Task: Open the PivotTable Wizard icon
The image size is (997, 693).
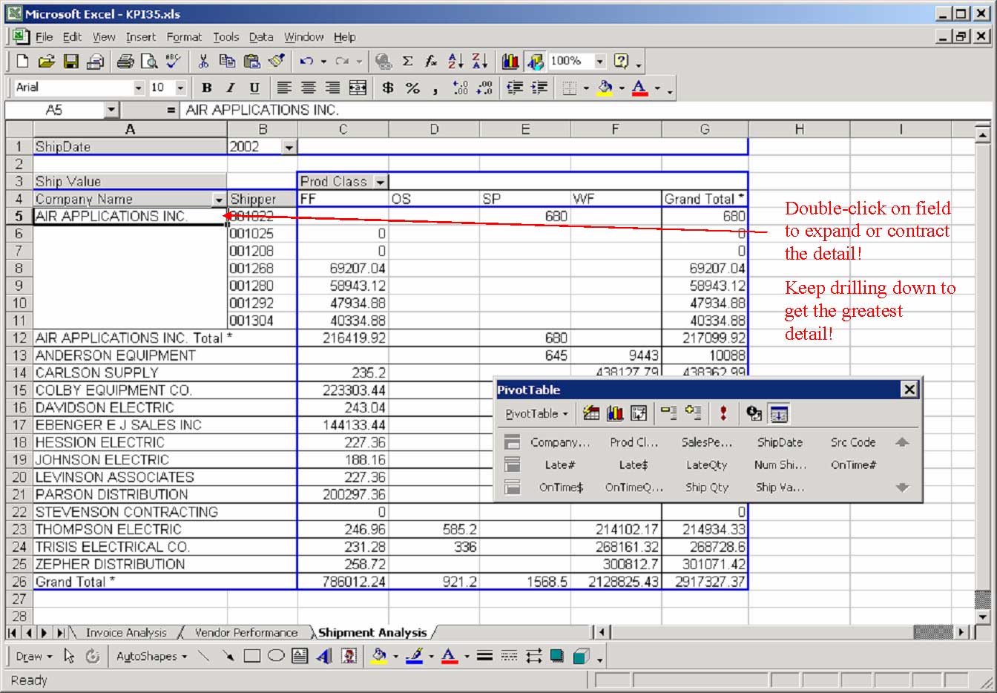Action: click(639, 413)
